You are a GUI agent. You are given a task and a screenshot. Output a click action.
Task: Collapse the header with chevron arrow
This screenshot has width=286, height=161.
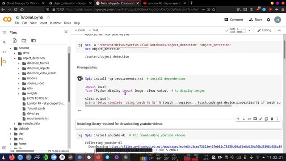tap(279, 30)
